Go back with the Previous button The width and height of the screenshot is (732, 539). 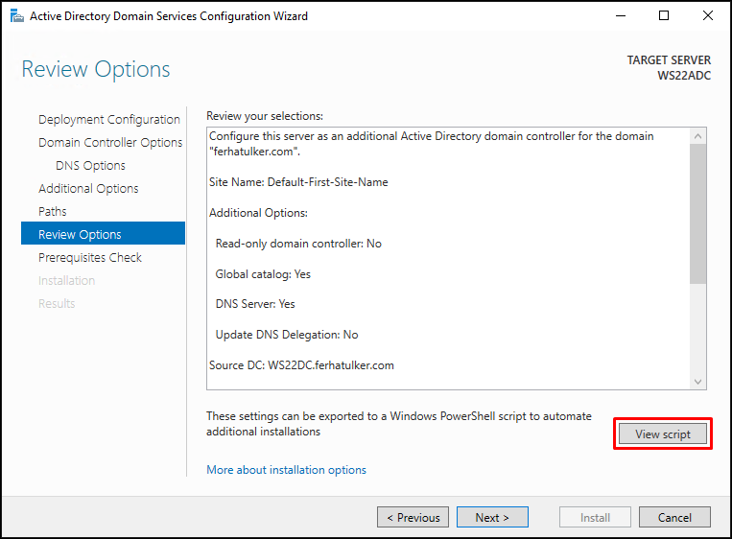coord(413,517)
